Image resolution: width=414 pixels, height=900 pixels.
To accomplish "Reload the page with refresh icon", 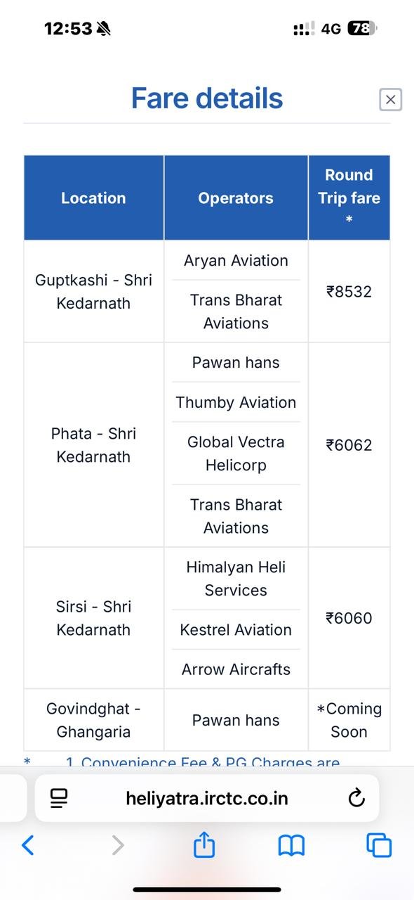I will pos(356,798).
